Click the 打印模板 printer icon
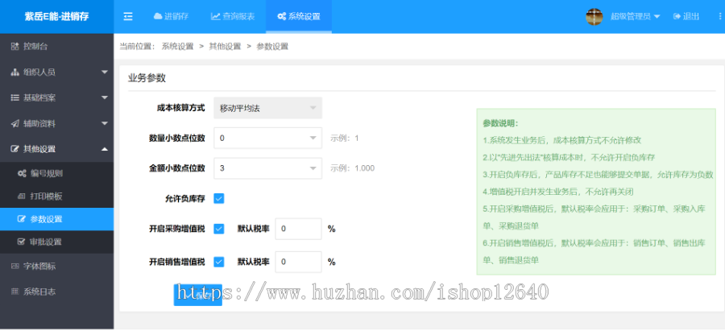 [22, 196]
